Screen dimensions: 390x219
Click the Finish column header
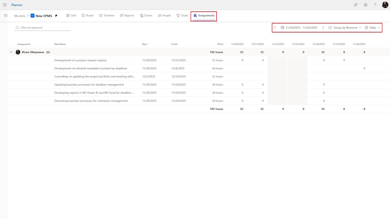pyautogui.click(x=174, y=44)
